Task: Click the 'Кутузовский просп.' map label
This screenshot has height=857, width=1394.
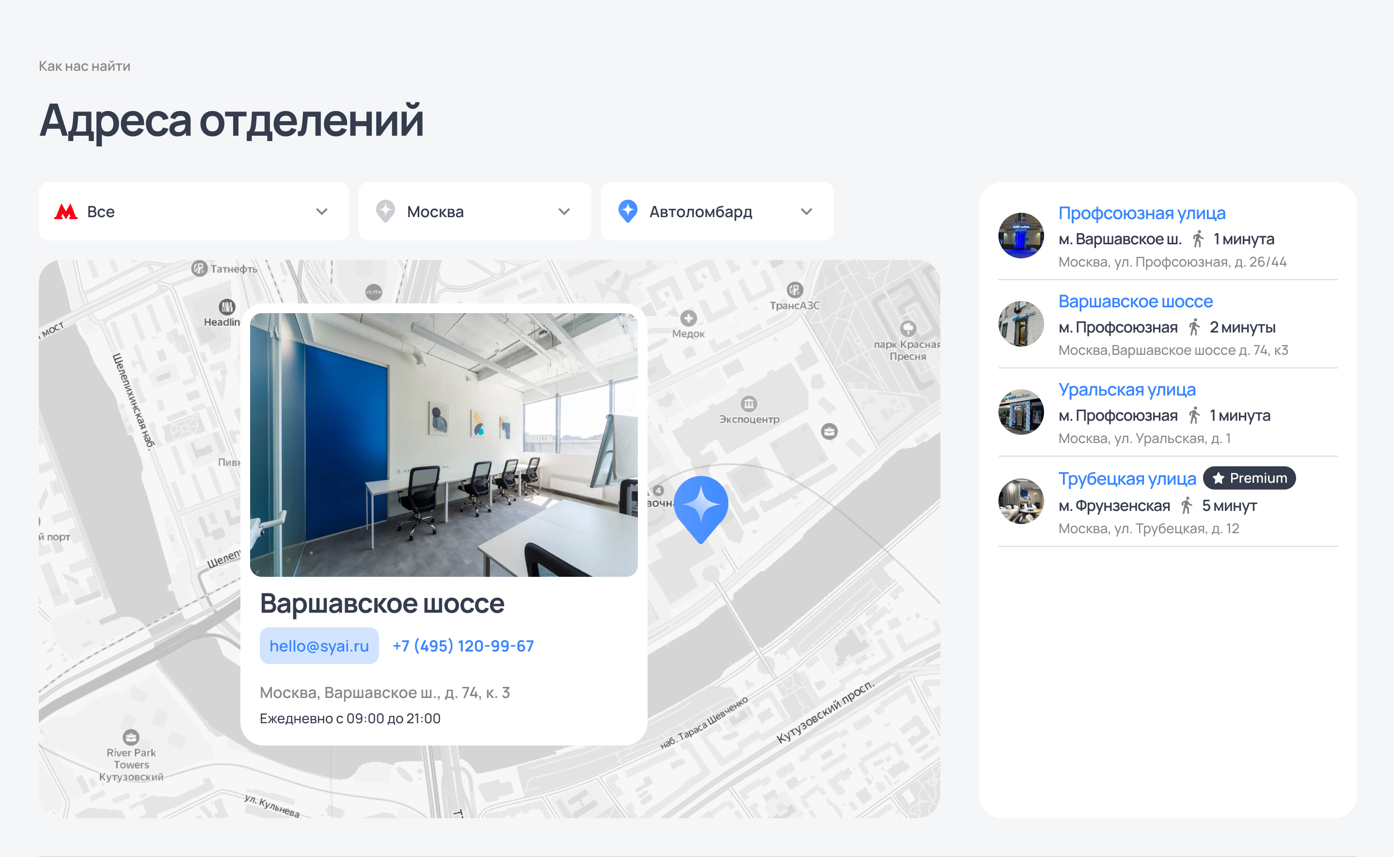Action: pyautogui.click(x=825, y=712)
